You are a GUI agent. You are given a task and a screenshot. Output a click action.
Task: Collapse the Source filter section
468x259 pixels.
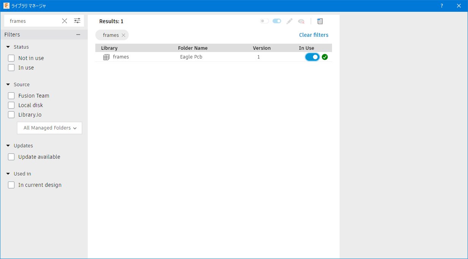point(8,85)
